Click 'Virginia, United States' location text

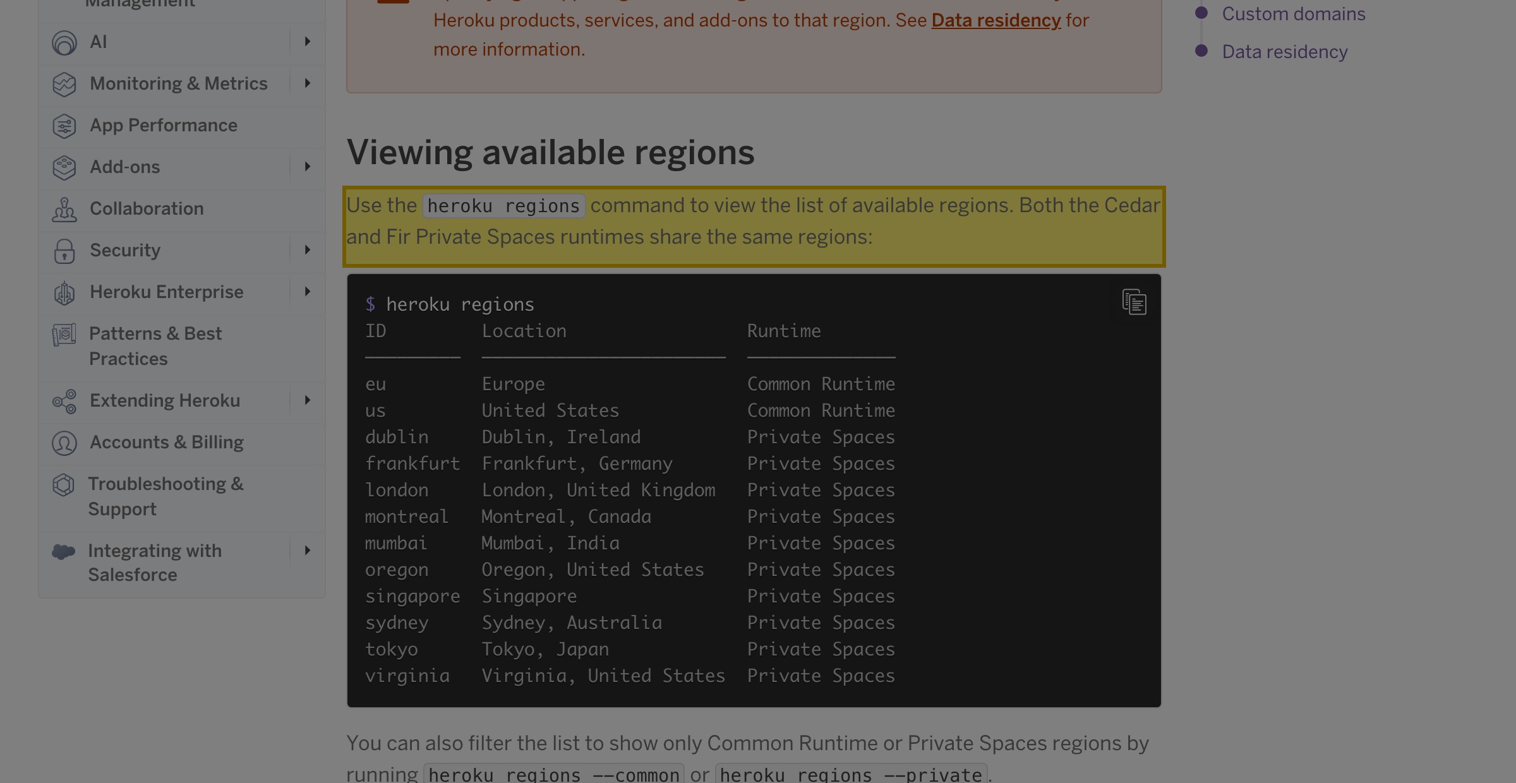pos(603,676)
